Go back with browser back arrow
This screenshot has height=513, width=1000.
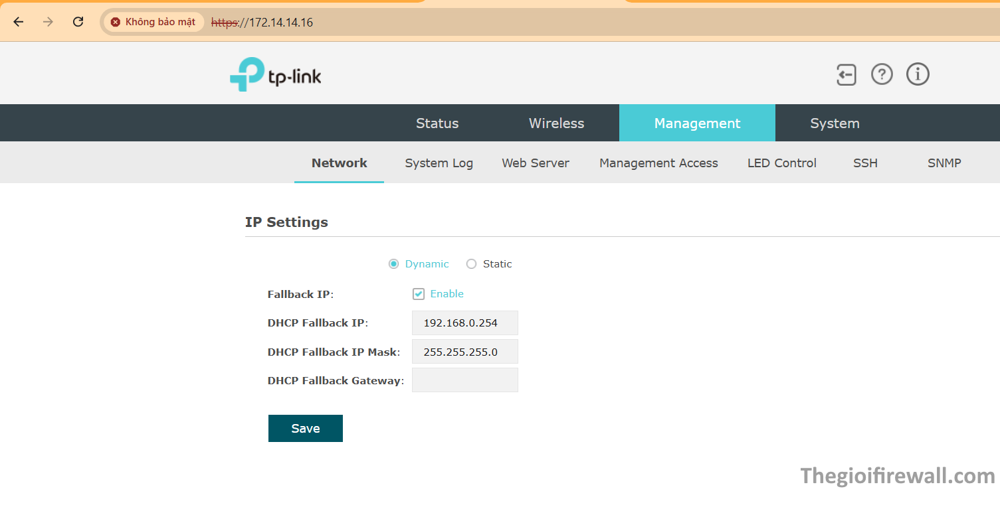pos(19,22)
